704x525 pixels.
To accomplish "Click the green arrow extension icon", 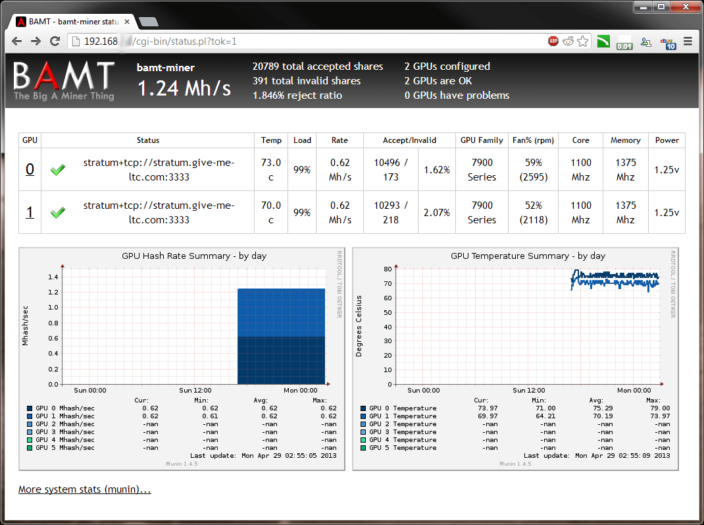I will 603,41.
